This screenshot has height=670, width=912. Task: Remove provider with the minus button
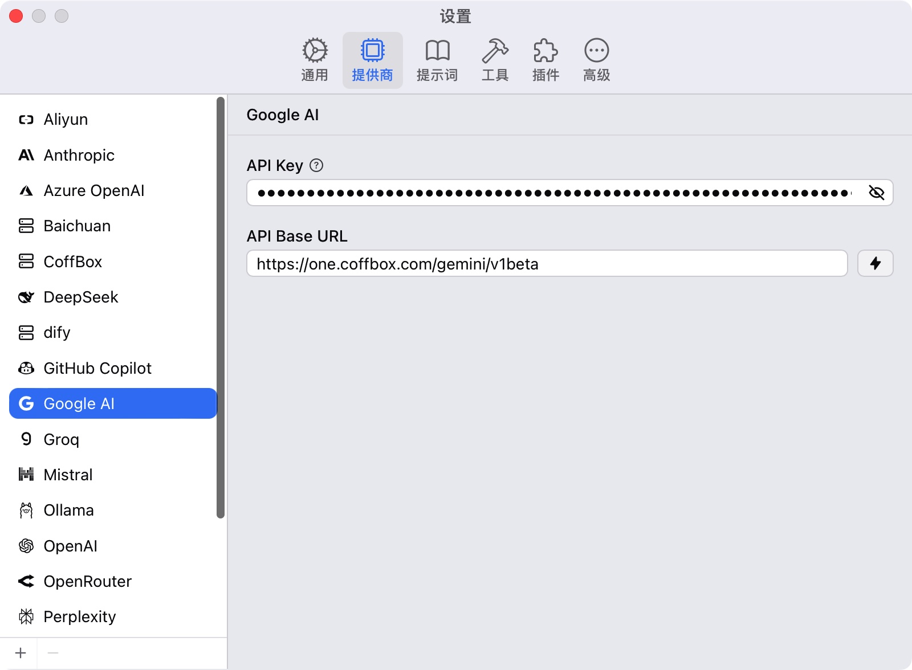(x=53, y=653)
